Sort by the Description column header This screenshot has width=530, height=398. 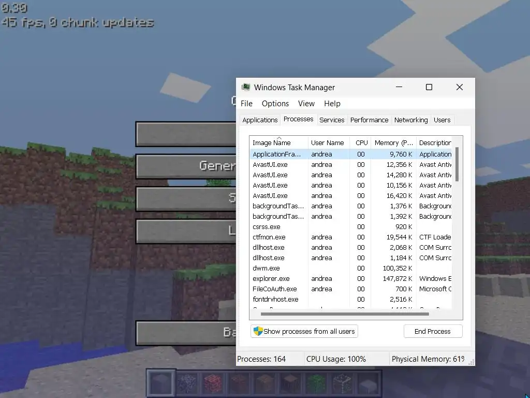coord(435,143)
